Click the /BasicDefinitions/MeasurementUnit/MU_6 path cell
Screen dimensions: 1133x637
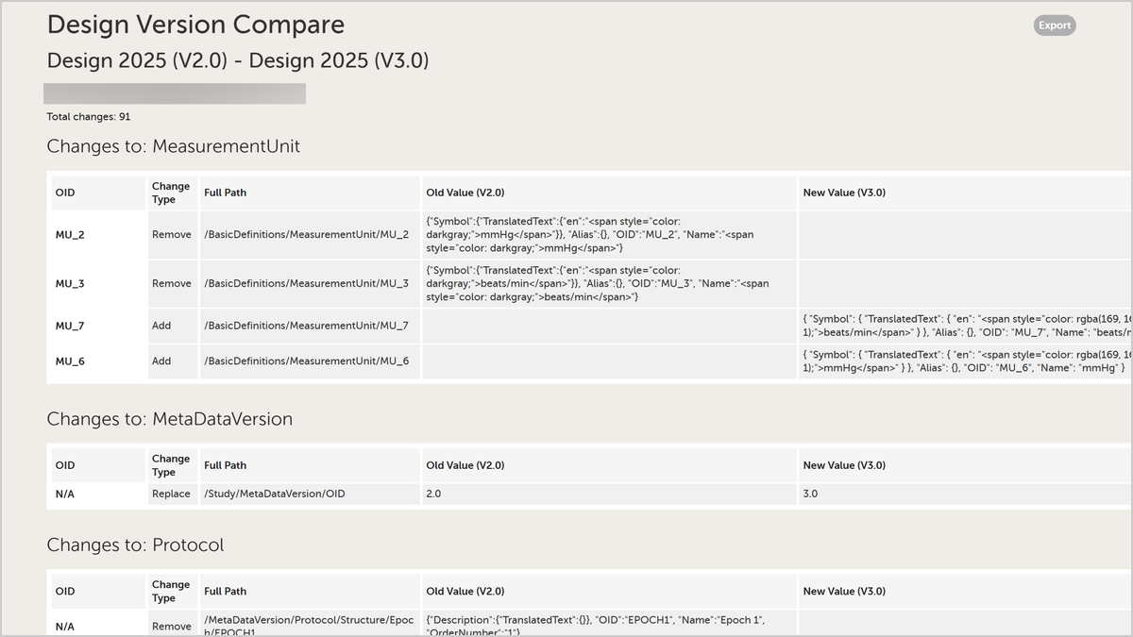click(x=310, y=361)
